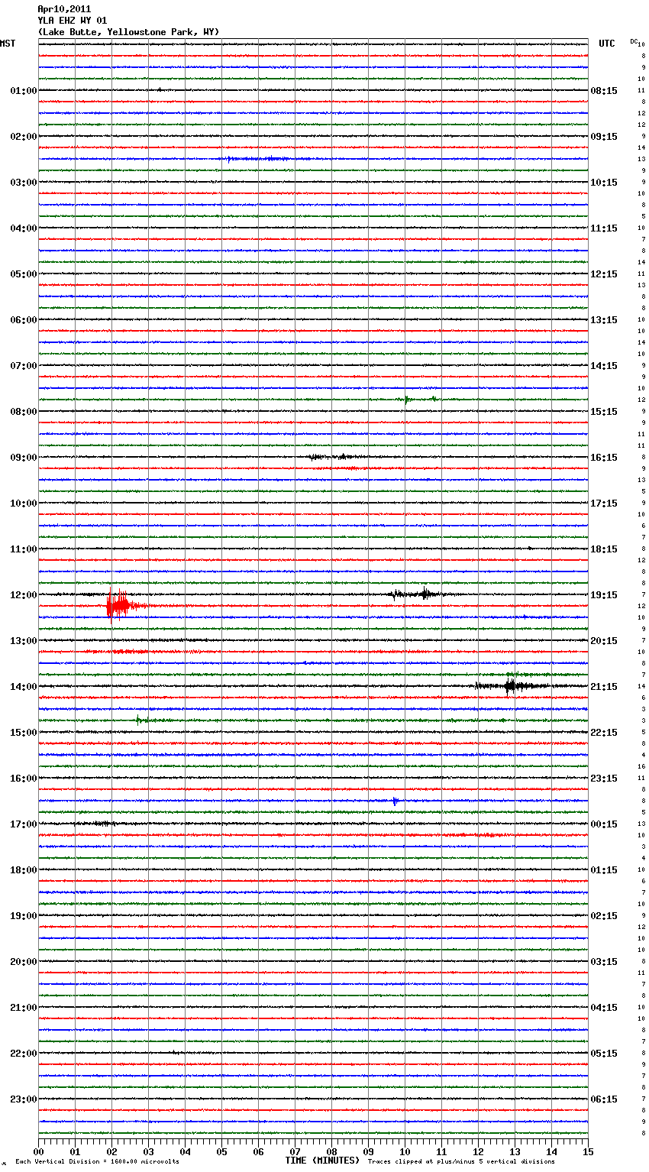Click the MST time zone header
The width and height of the screenshot is (649, 1172).
point(8,44)
